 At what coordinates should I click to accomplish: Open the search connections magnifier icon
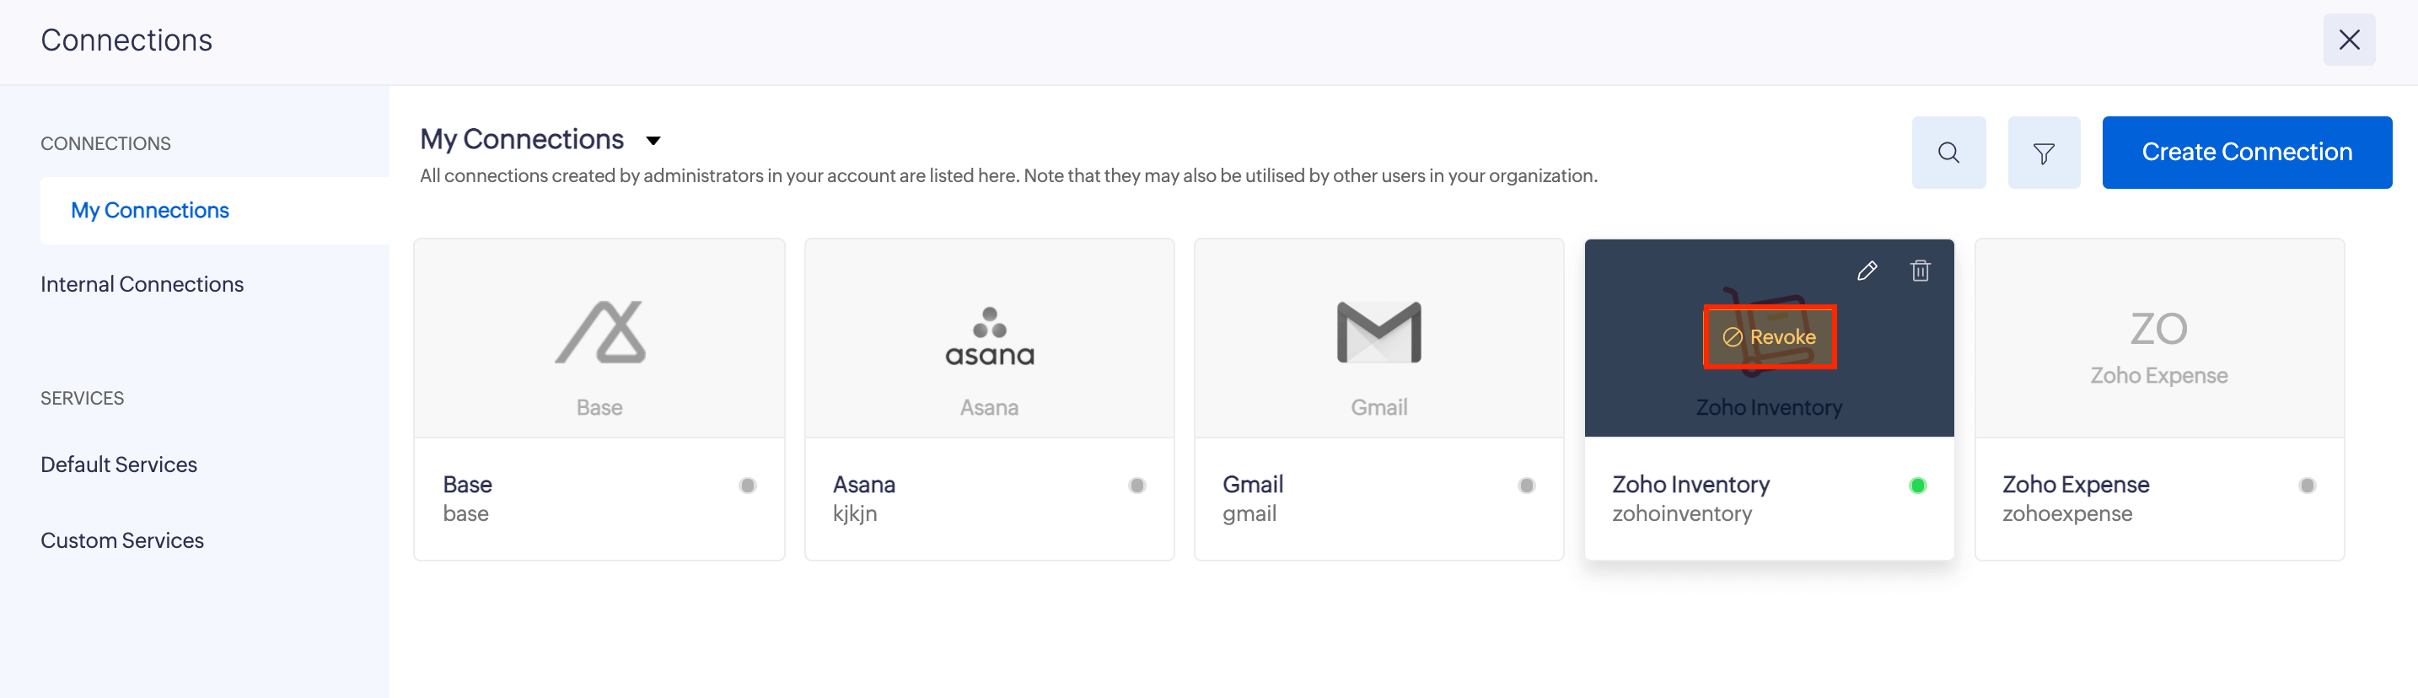[1948, 153]
